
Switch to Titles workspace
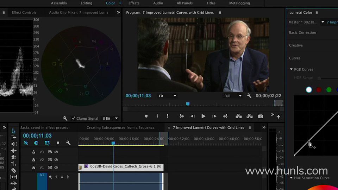point(211,3)
